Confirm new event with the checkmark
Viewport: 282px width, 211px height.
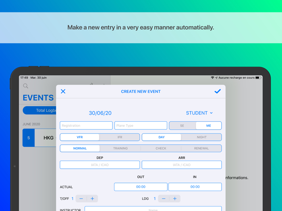[218, 91]
